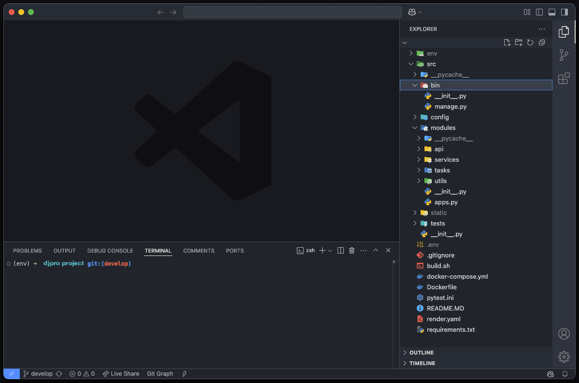The image size is (579, 383).
Task: Open the Customize Layout control
Action: pos(527,12)
